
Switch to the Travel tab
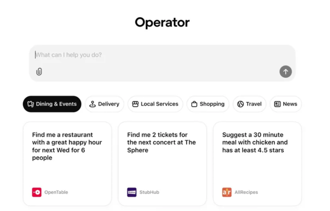pyautogui.click(x=250, y=104)
